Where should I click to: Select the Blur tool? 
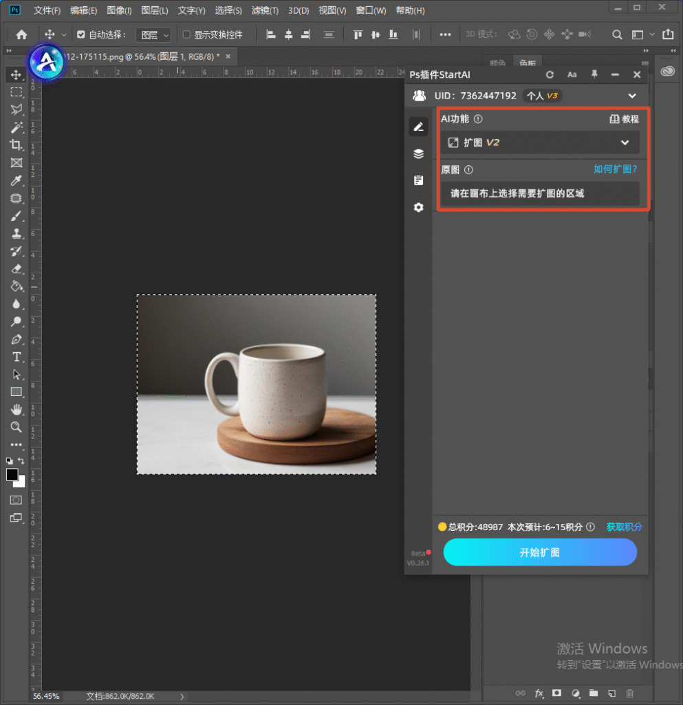tap(17, 304)
